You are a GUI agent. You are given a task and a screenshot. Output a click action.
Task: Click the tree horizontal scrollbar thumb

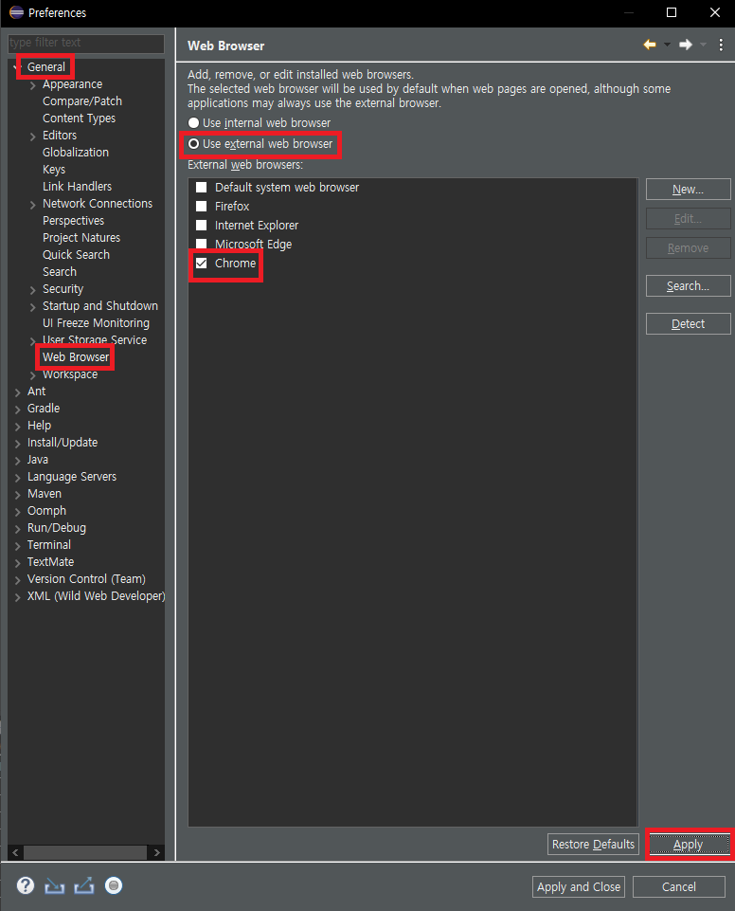[x=84, y=852]
